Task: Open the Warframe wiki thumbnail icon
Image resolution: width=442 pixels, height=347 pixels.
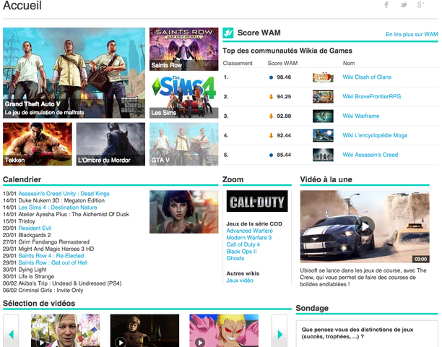Action: [323, 116]
